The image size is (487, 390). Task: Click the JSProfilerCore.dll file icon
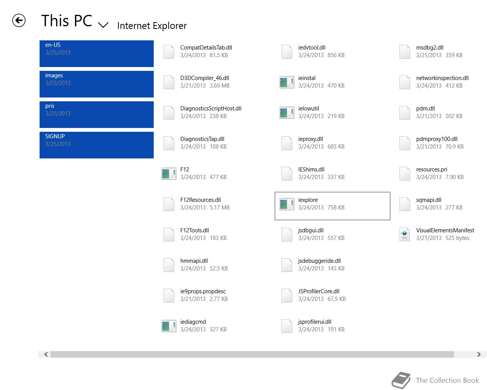click(x=287, y=296)
